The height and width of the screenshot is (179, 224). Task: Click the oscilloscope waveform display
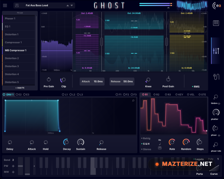[x=192, y=5]
